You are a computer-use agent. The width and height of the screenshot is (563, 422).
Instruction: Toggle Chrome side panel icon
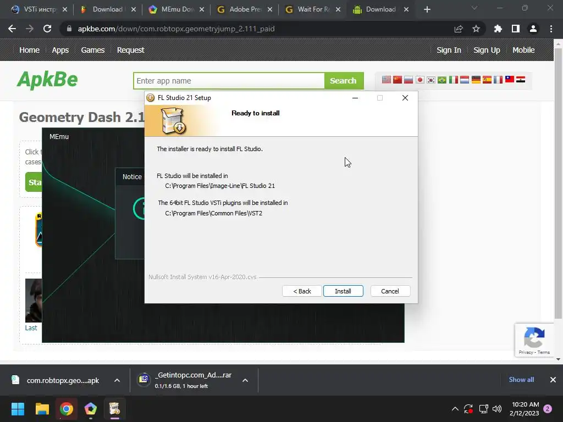click(516, 29)
